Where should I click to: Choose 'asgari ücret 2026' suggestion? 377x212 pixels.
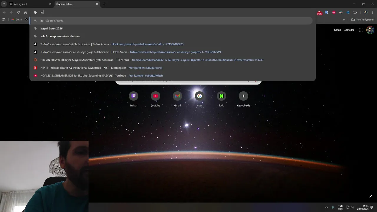pos(171,29)
